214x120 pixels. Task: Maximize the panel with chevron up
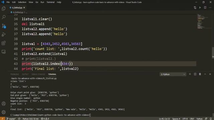205,74
